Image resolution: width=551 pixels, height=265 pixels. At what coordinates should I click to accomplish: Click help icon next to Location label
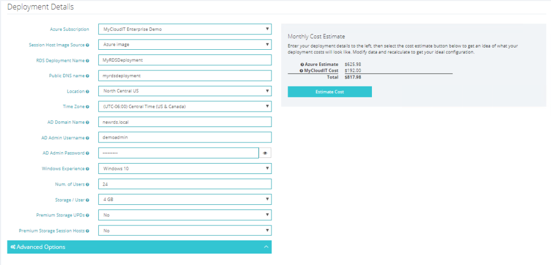(x=87, y=92)
